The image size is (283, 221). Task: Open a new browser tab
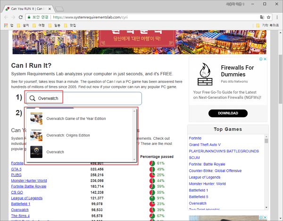[x=59, y=9]
